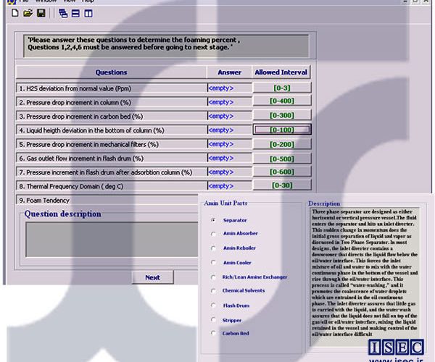Focus answer field for Thermal Frequency Domain

pyautogui.click(x=229, y=186)
